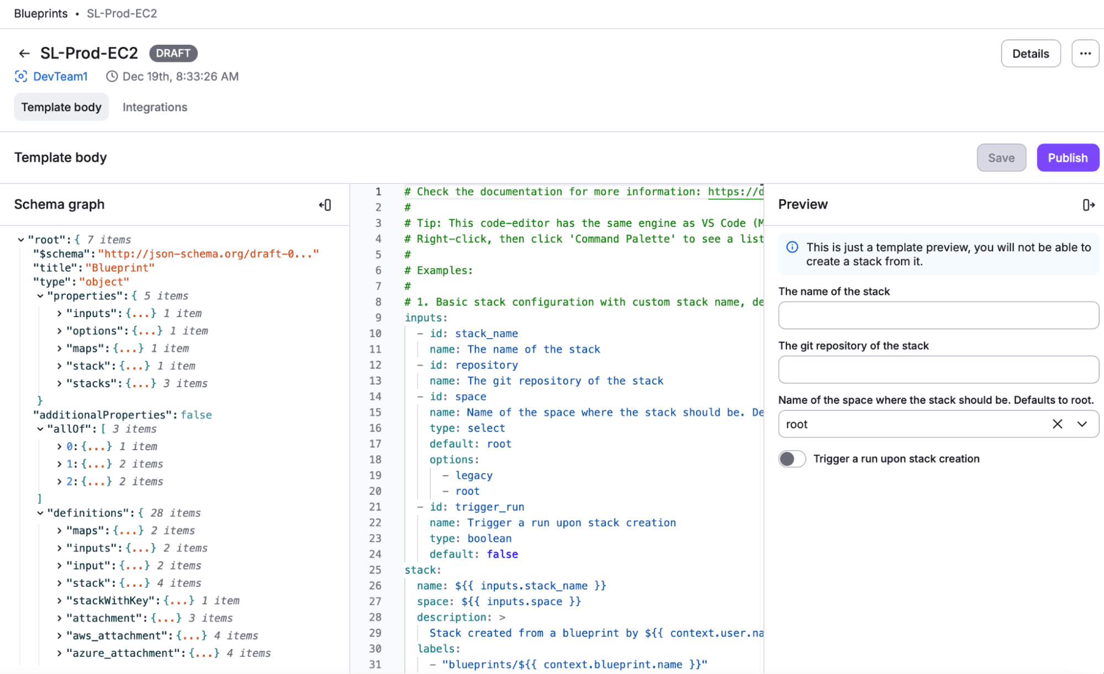Click the DevTeam1 space link
This screenshot has height=674, width=1104.
60,76
